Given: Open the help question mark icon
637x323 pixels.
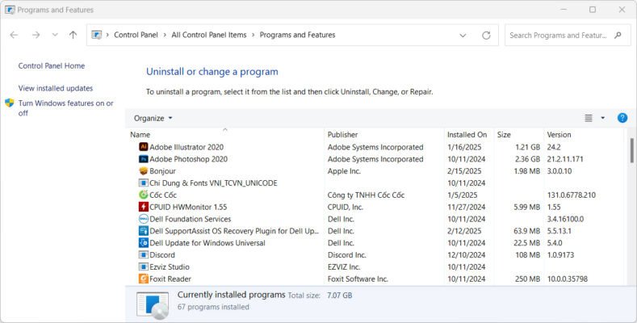Looking at the screenshot, I should (x=622, y=118).
